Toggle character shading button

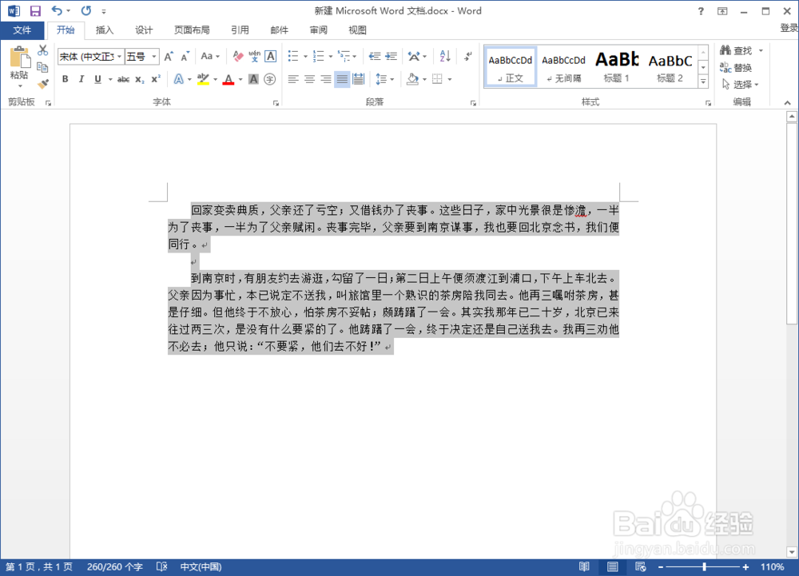tap(253, 79)
